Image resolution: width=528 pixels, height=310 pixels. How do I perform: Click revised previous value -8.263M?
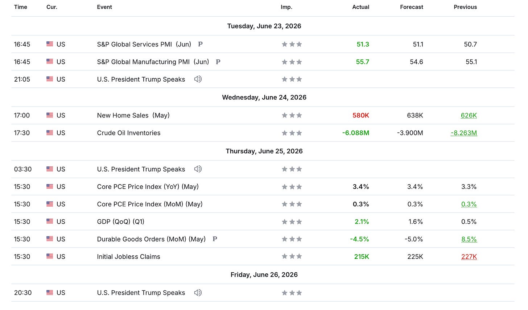tap(464, 133)
